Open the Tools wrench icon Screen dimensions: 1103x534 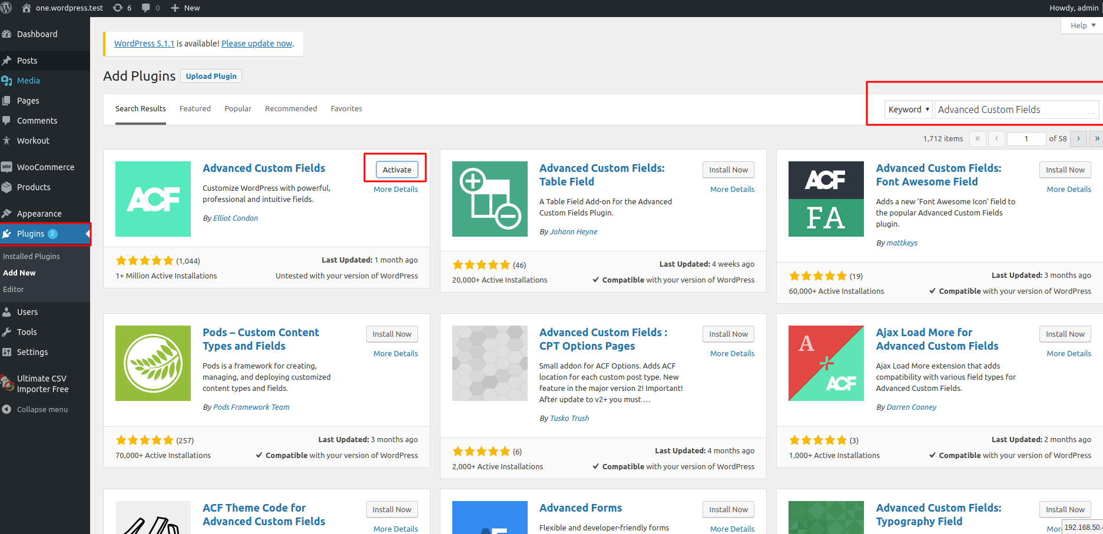click(x=6, y=332)
